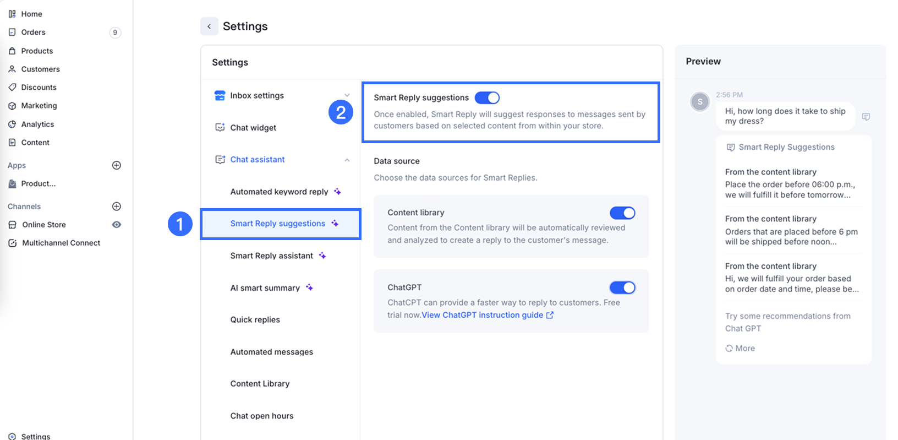Disable the Smart Reply suggestions toggle

pyautogui.click(x=487, y=98)
